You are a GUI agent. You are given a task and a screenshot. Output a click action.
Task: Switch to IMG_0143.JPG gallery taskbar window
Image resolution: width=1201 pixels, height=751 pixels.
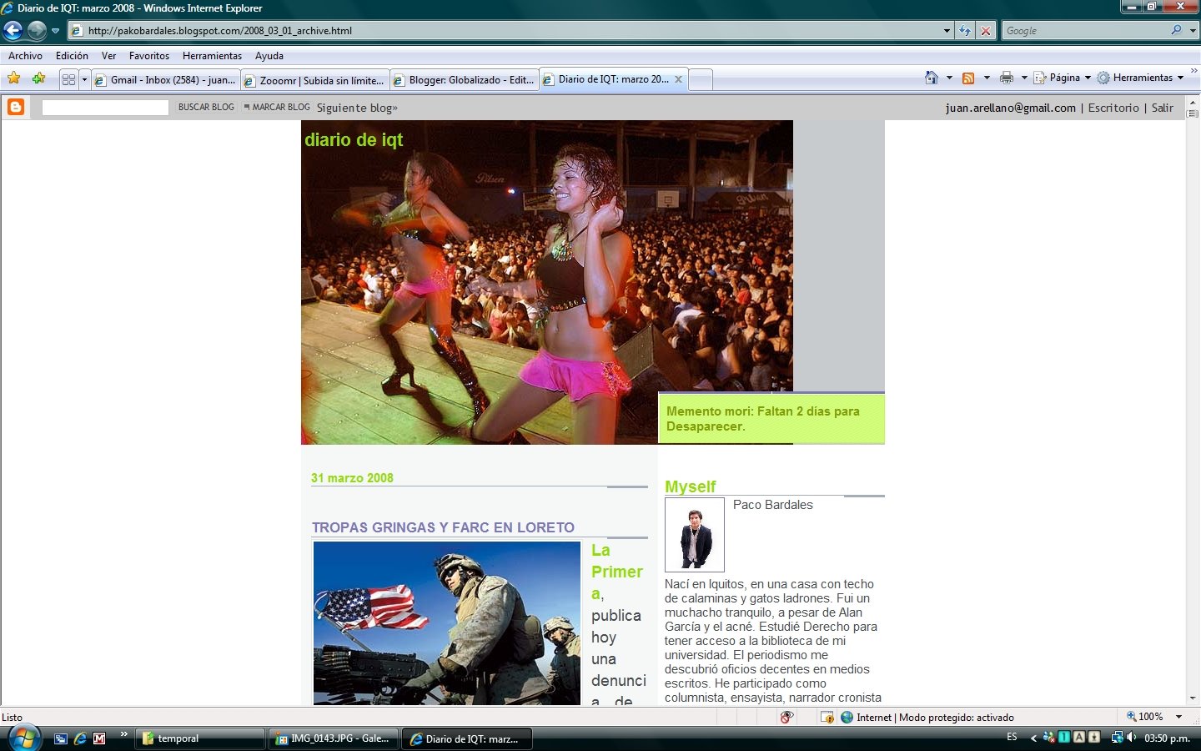tap(333, 738)
